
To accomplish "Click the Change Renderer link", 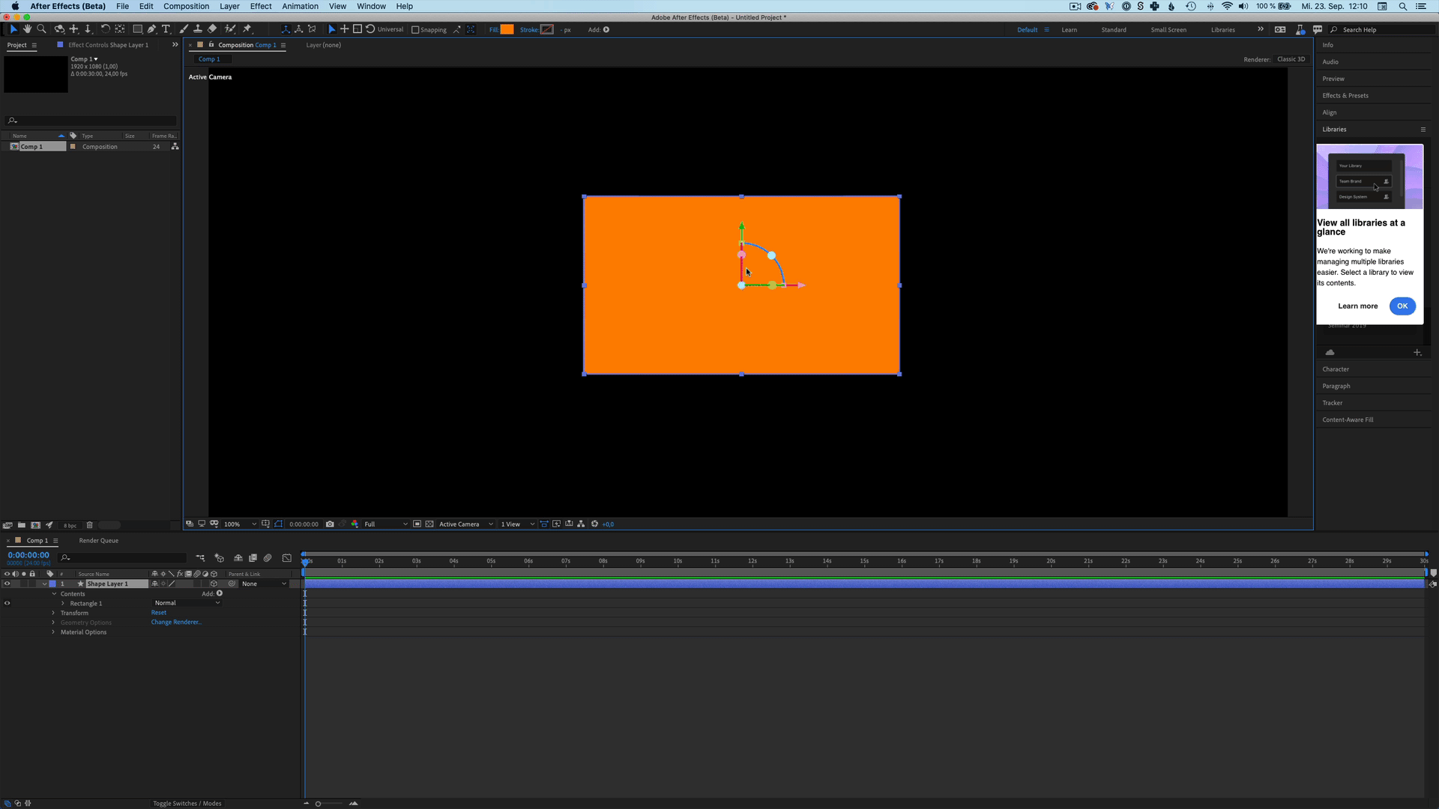I will [x=176, y=622].
